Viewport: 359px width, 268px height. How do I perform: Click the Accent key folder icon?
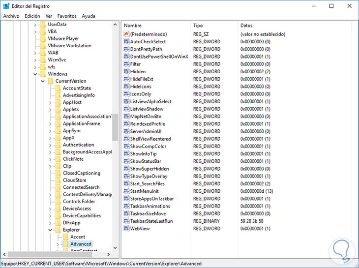pos(65,237)
